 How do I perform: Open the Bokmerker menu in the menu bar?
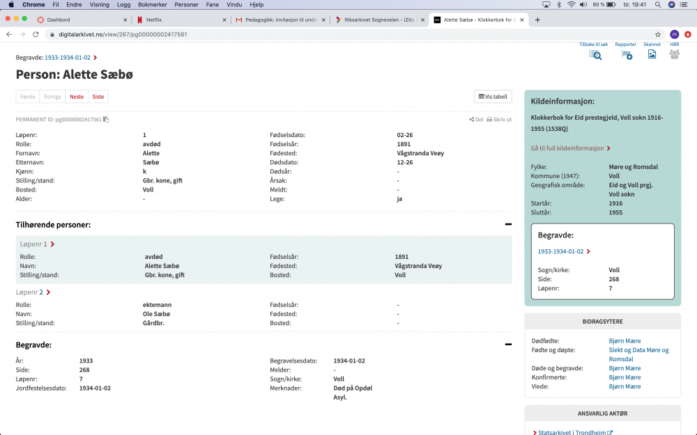[x=152, y=4]
